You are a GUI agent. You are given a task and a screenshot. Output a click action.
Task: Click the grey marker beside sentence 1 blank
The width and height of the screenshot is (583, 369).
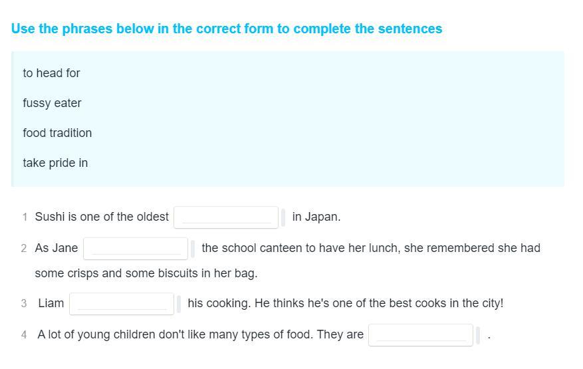point(283,217)
